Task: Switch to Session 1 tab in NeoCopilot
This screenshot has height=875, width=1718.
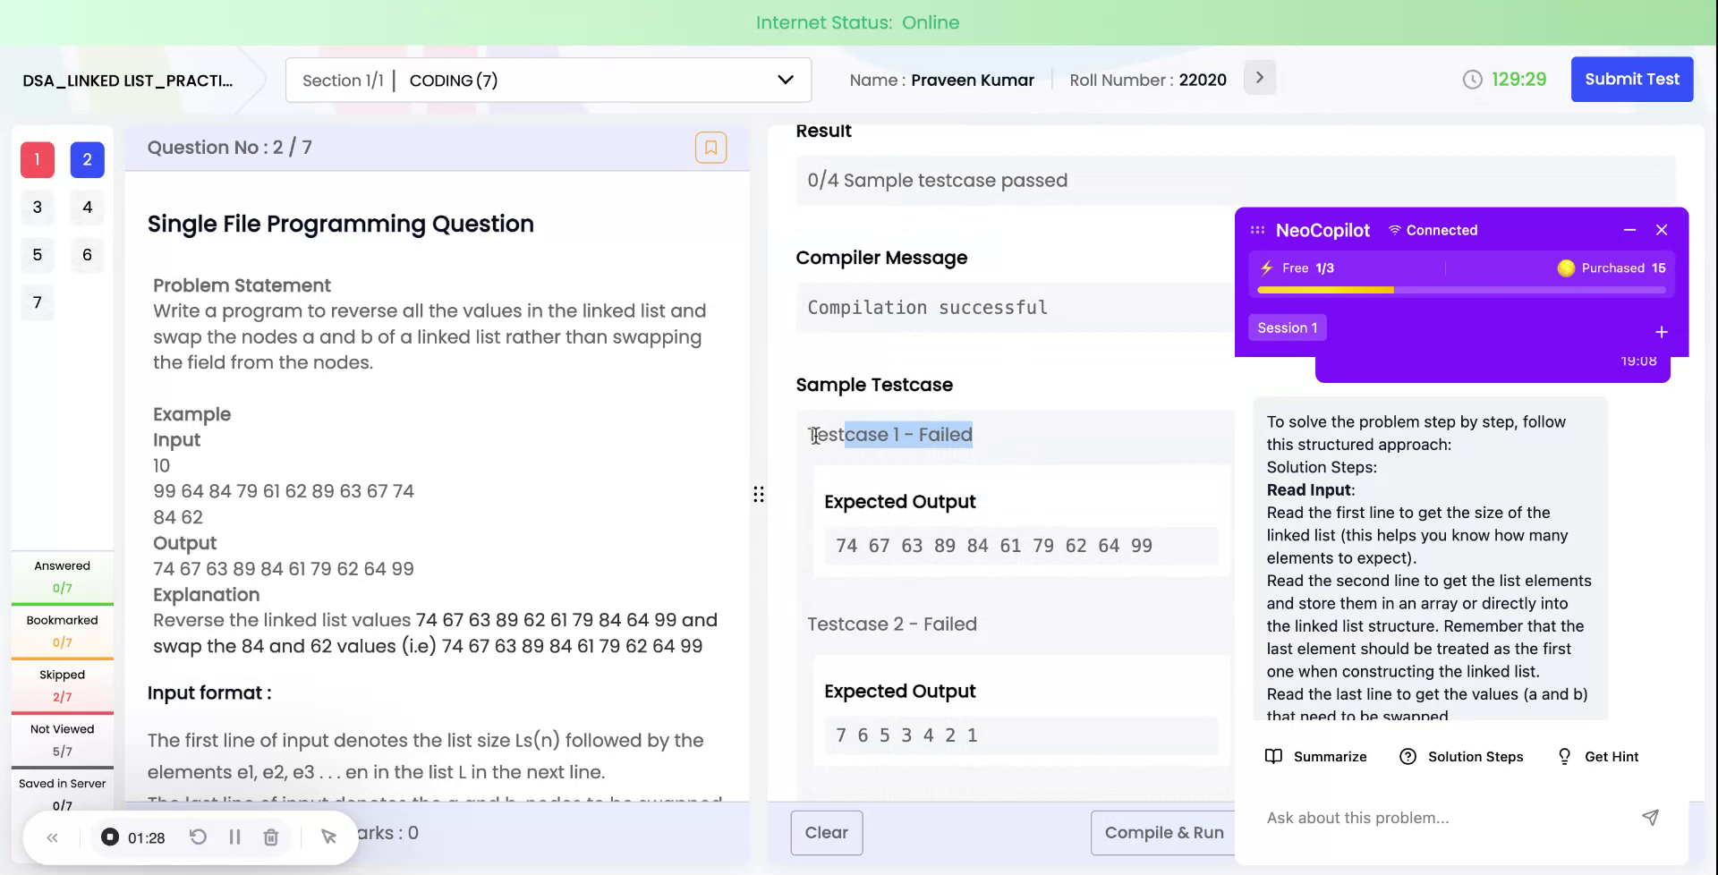Action: [x=1287, y=327]
